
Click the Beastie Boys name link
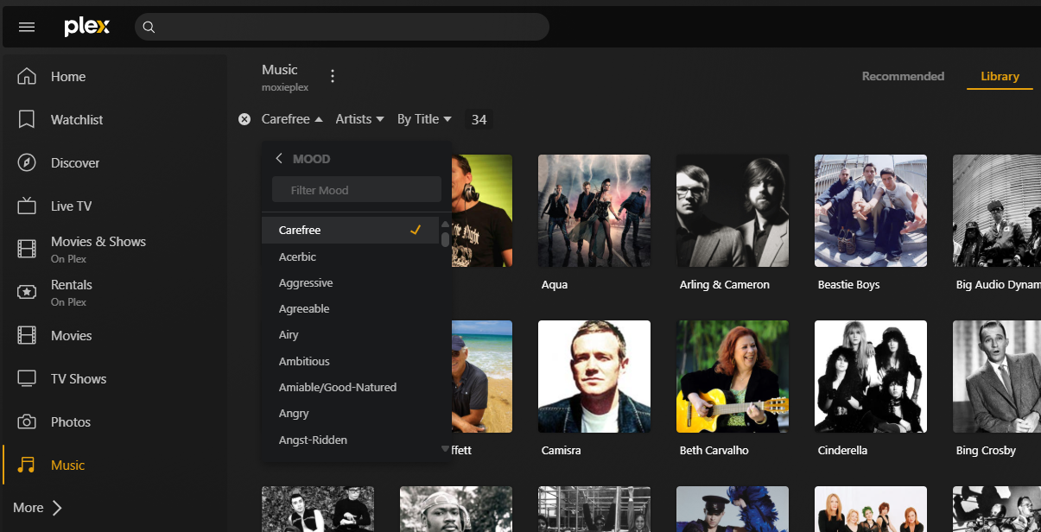(849, 284)
